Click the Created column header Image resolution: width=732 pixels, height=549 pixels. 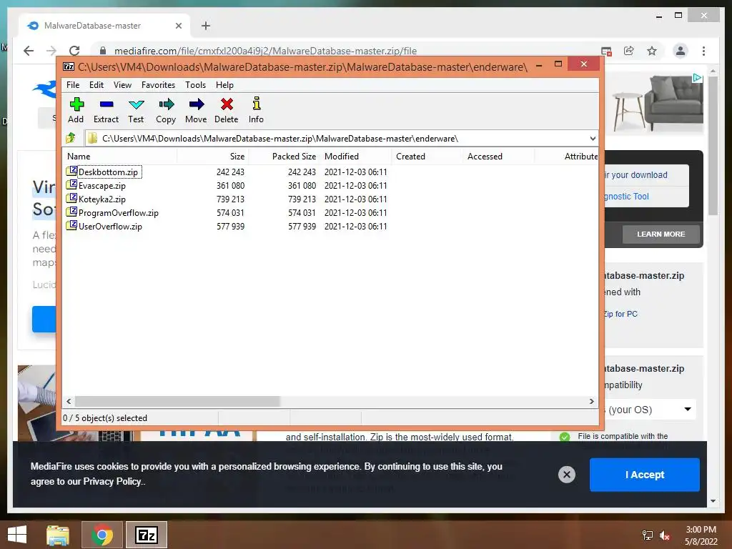click(427, 157)
